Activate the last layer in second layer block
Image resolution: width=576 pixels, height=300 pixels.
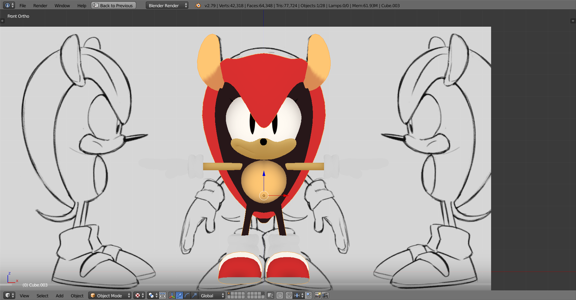263,297
